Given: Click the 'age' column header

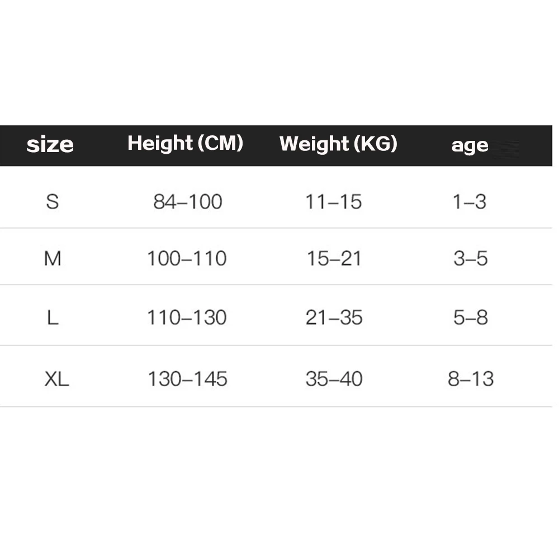Looking at the screenshot, I should click(x=470, y=145).
